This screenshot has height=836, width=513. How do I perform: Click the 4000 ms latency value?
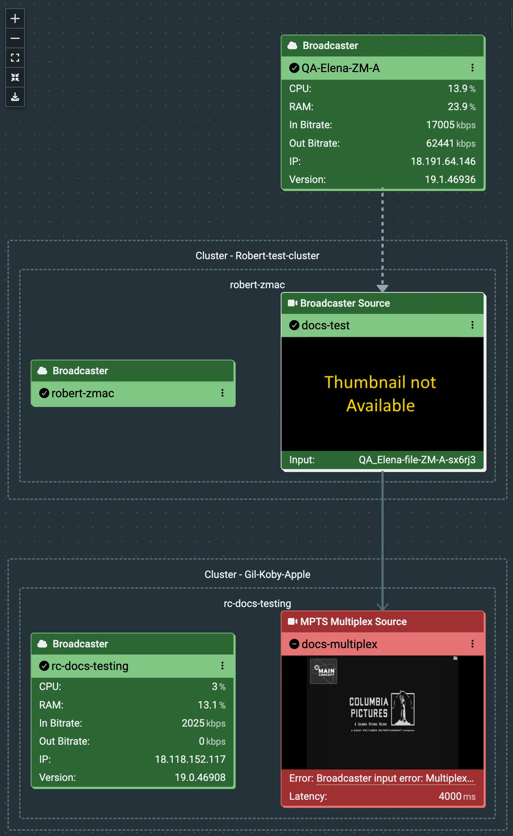(457, 796)
